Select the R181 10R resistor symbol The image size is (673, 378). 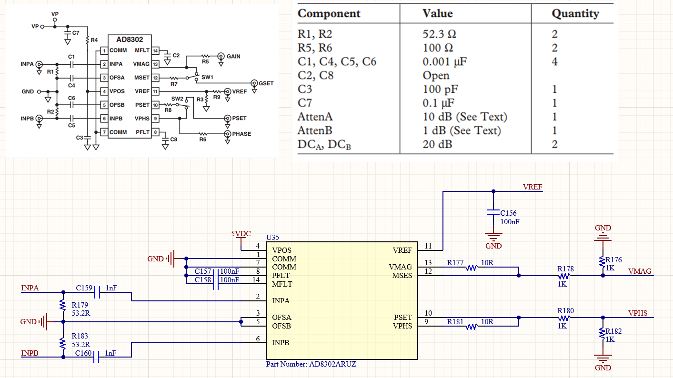pyautogui.click(x=472, y=326)
